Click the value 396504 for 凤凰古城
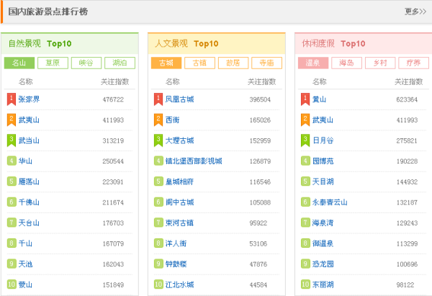432x296 pixels. [260, 99]
